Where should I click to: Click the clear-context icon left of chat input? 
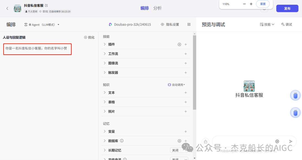click(x=206, y=142)
